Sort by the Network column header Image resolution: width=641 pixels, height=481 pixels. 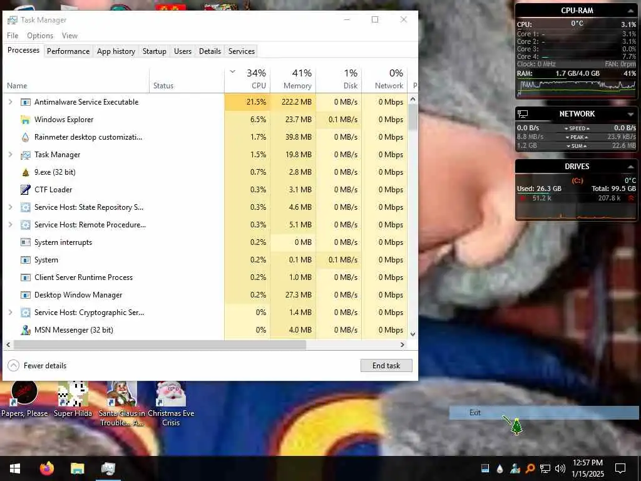click(x=385, y=79)
